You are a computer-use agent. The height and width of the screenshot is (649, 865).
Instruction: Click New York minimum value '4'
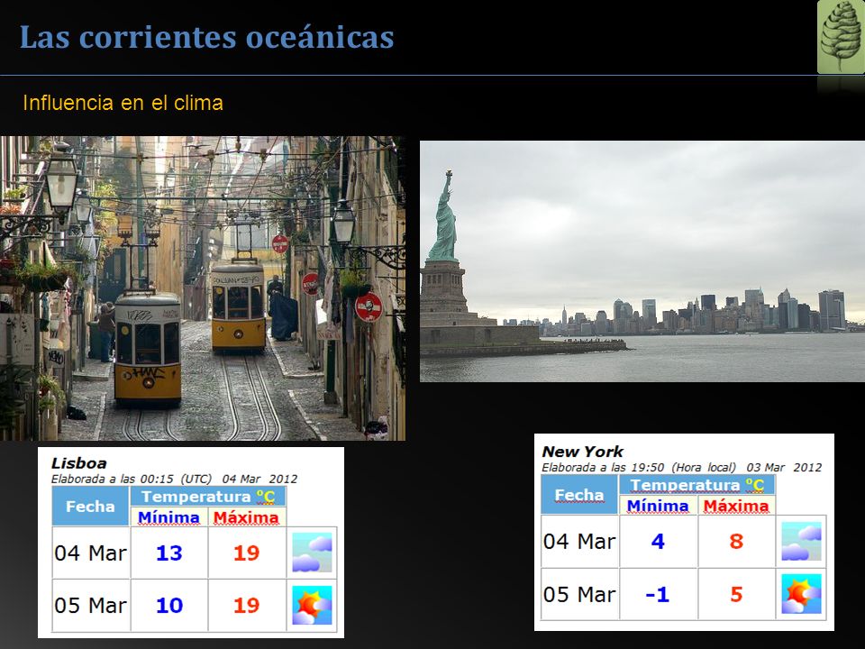(x=658, y=542)
